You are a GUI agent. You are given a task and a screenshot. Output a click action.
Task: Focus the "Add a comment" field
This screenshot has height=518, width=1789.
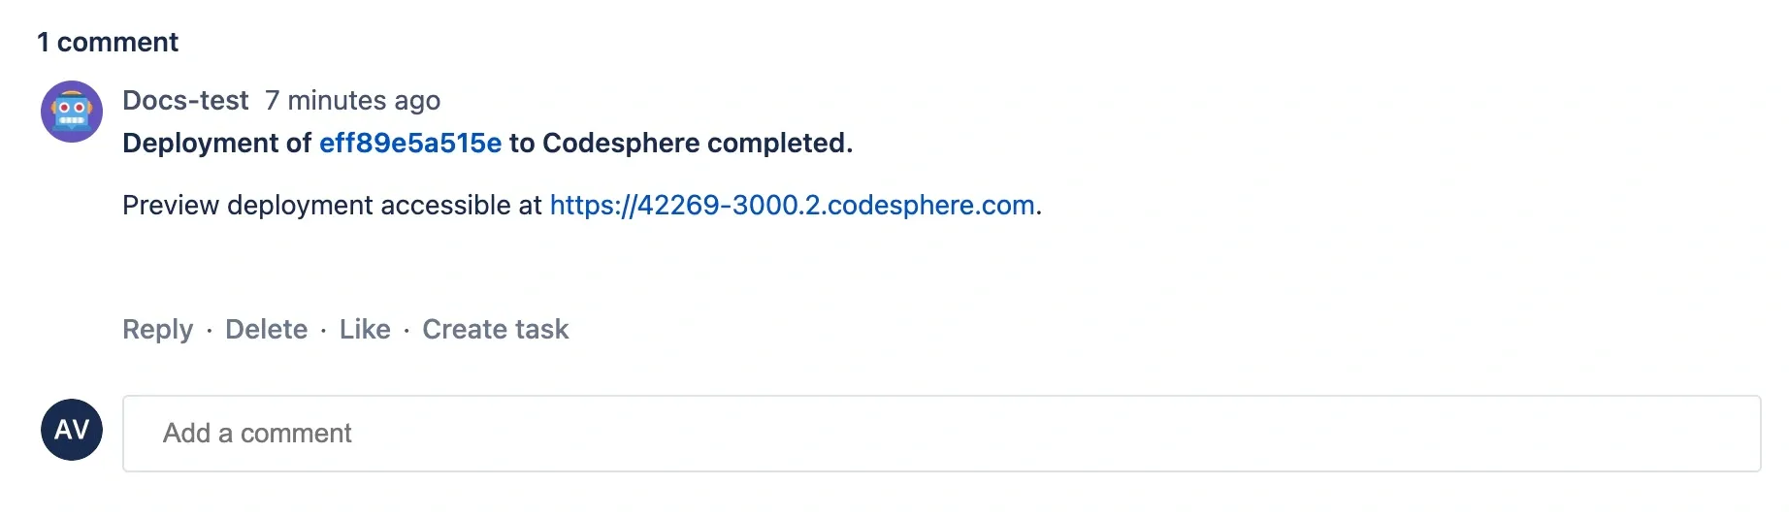941,434
